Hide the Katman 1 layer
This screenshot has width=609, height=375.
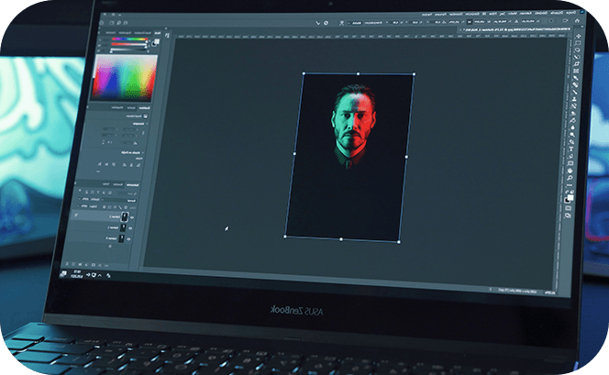click(x=130, y=228)
